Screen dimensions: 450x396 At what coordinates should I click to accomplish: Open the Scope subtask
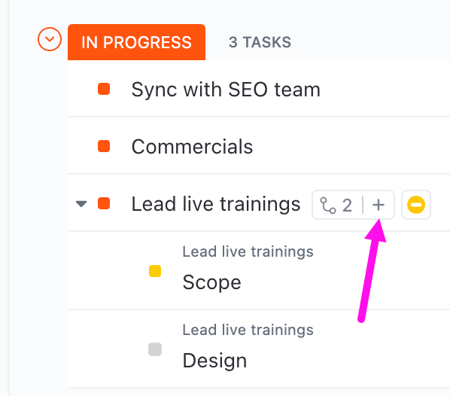(211, 282)
